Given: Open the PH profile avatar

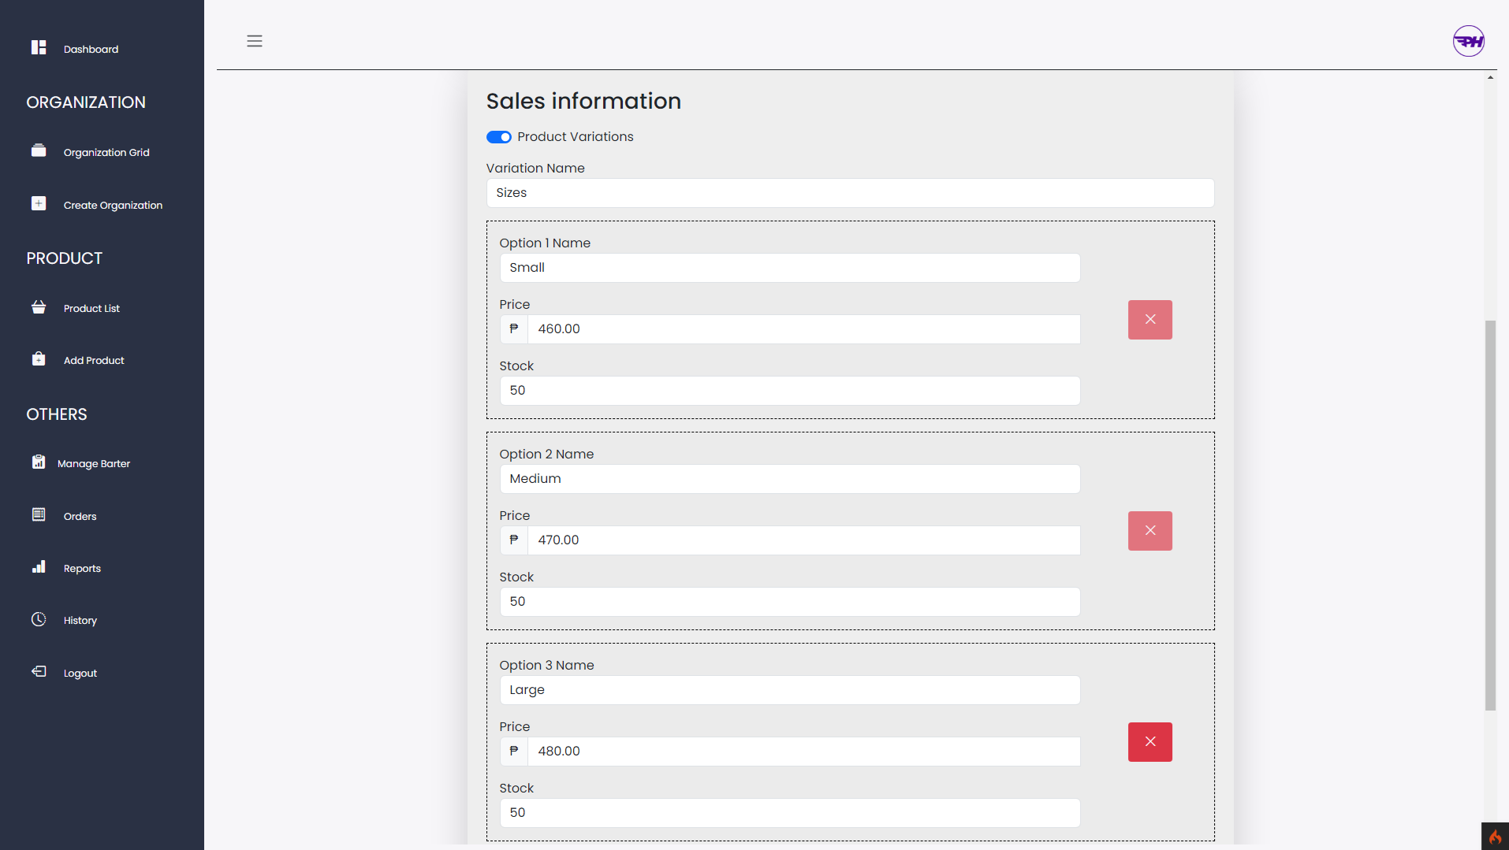Looking at the screenshot, I should [1468, 41].
